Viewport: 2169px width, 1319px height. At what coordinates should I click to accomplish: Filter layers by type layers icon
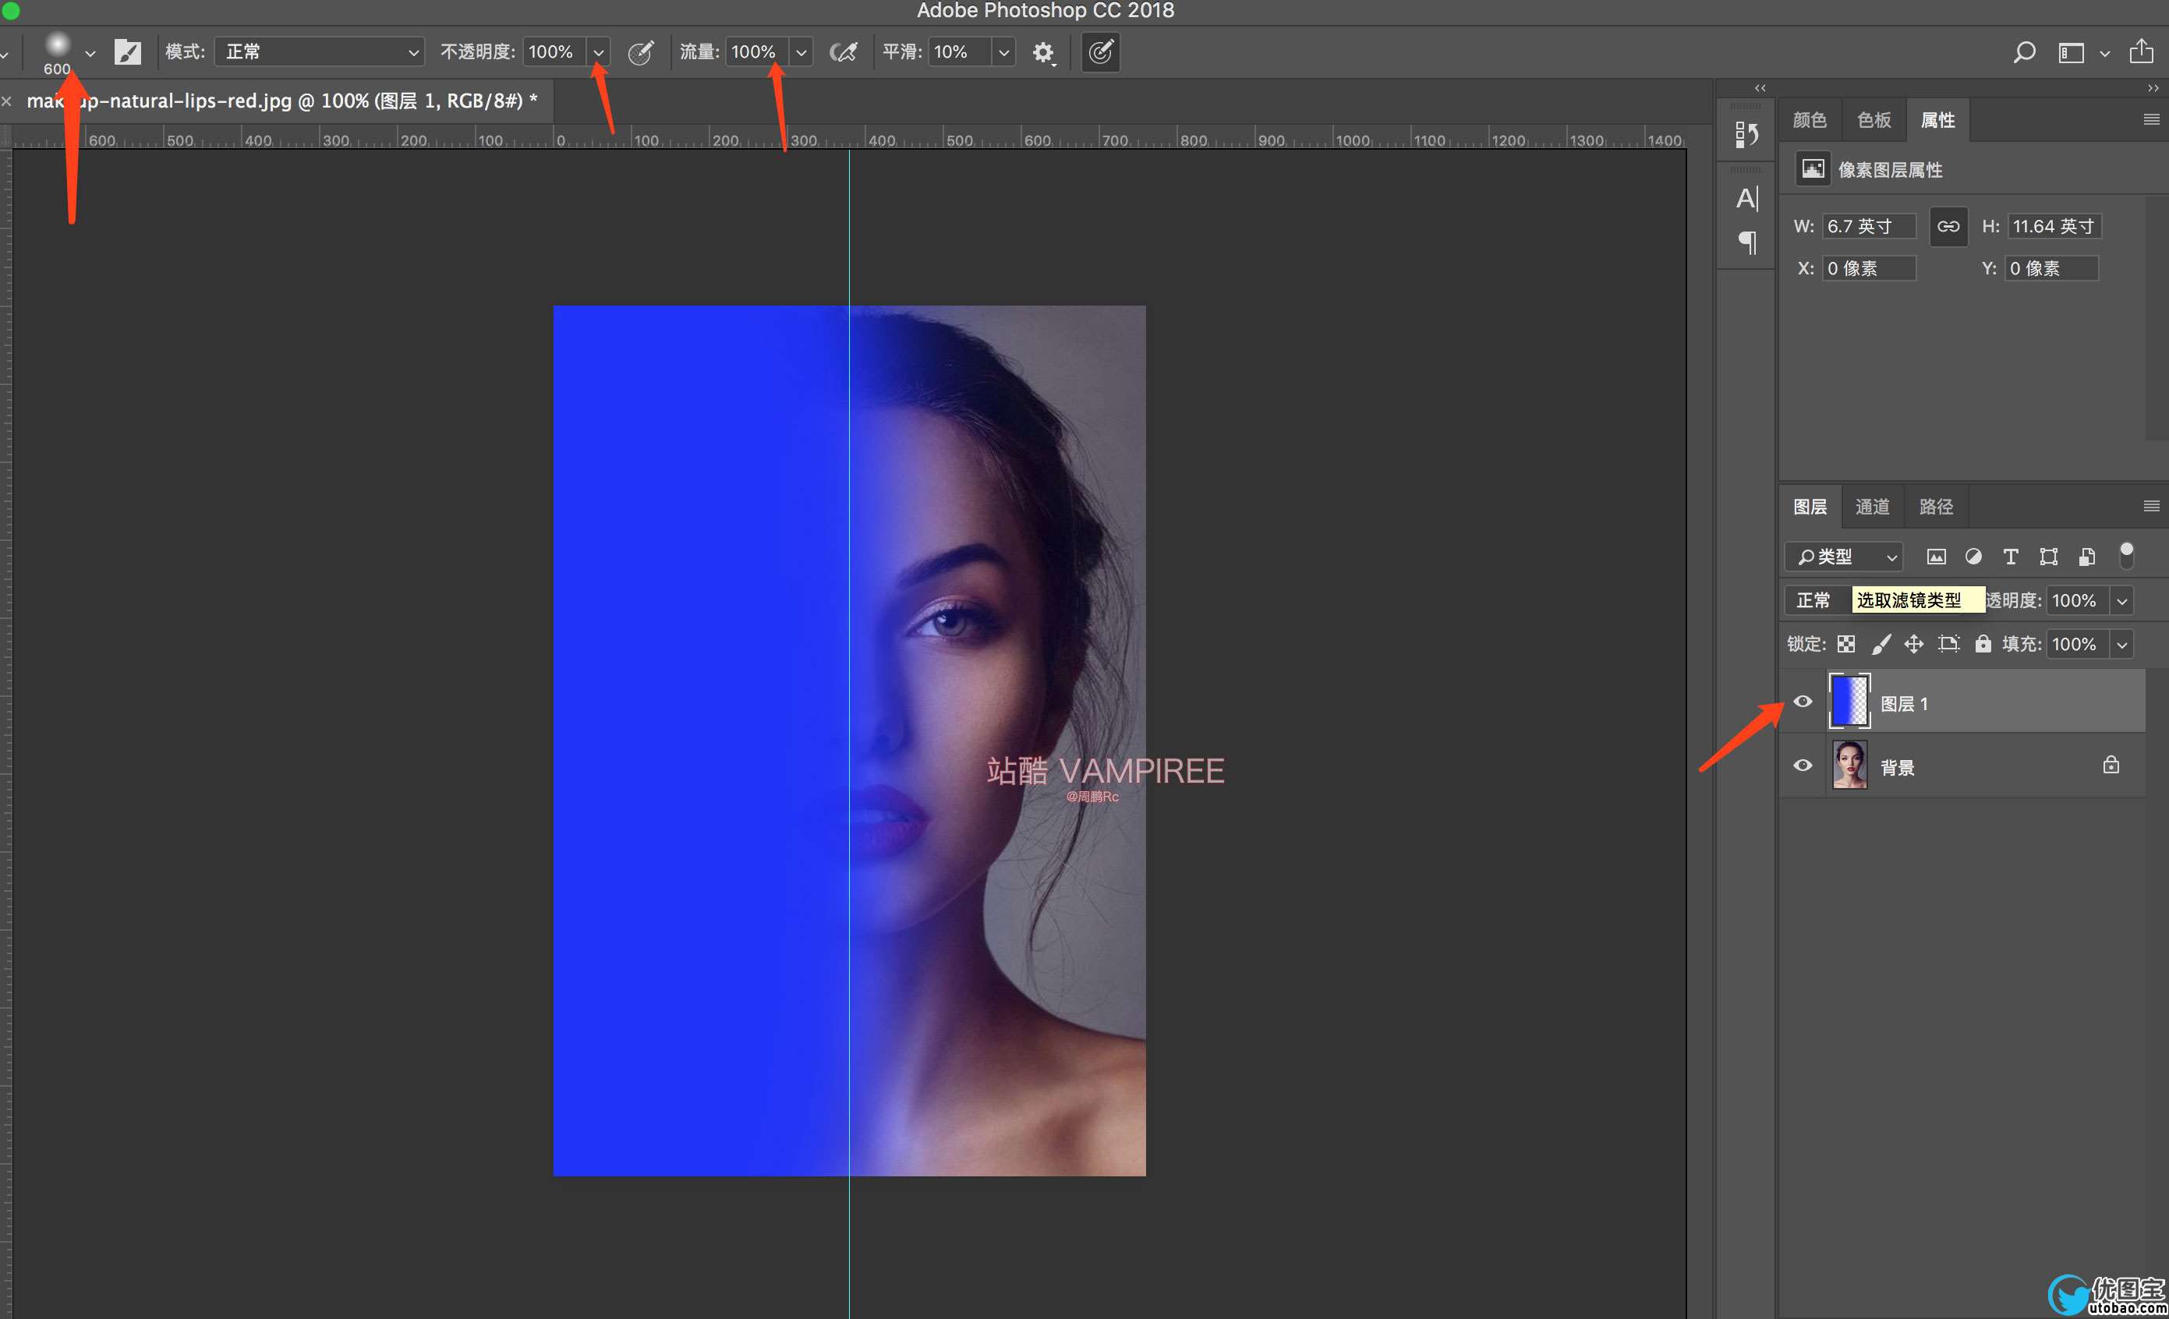2011,557
